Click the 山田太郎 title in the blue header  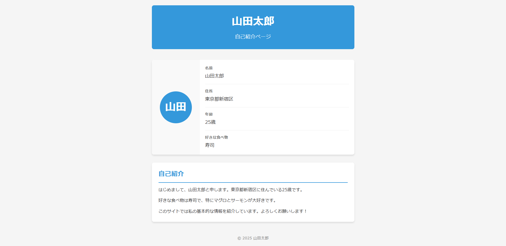pos(253,21)
